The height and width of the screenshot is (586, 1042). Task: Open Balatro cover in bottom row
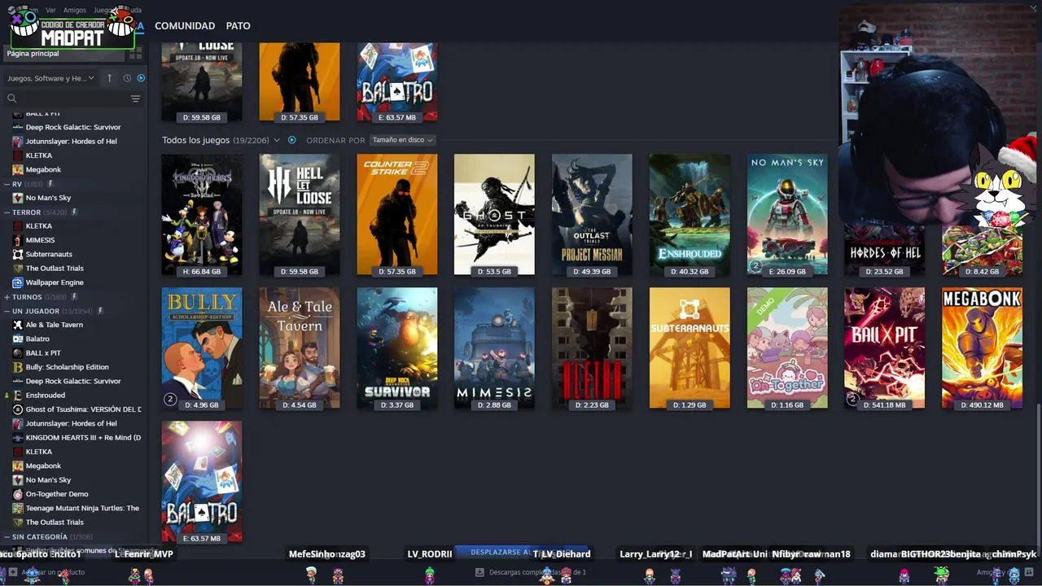click(x=202, y=482)
